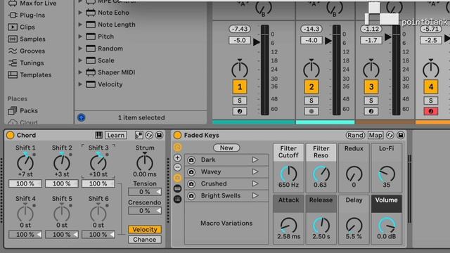The height and width of the screenshot is (253, 450).
Task: Solo track 2
Action: coord(311,100)
